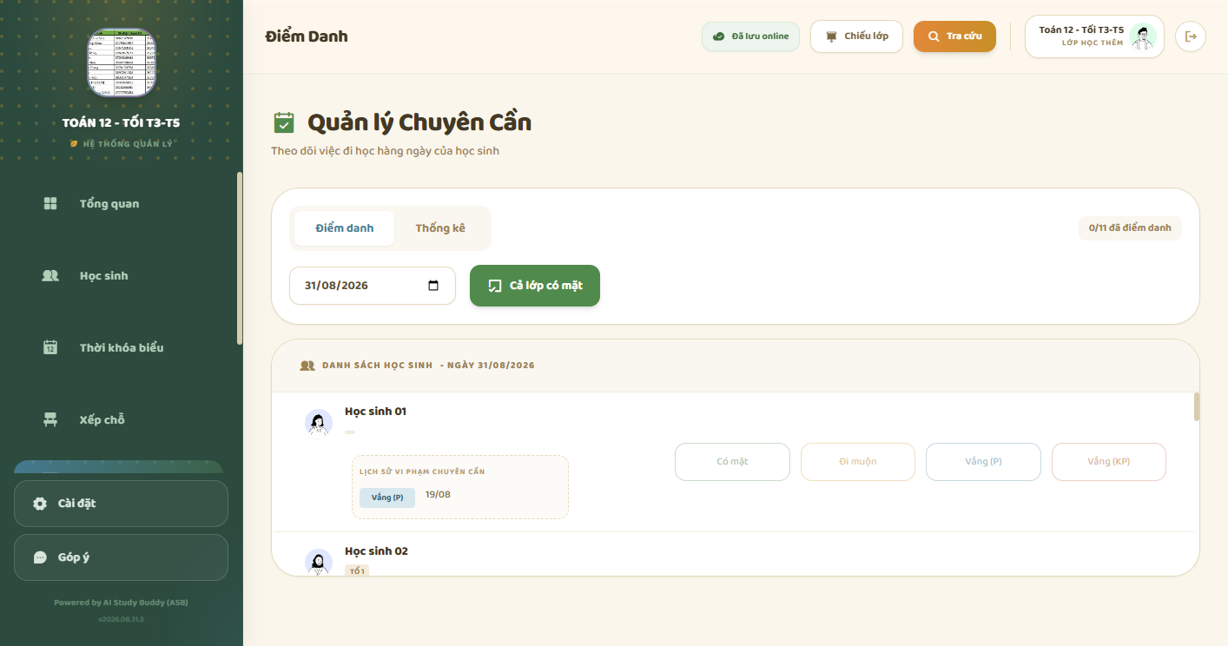1228x646 pixels.
Task: Click the Chiếu lớp presentation icon
Action: 832,36
